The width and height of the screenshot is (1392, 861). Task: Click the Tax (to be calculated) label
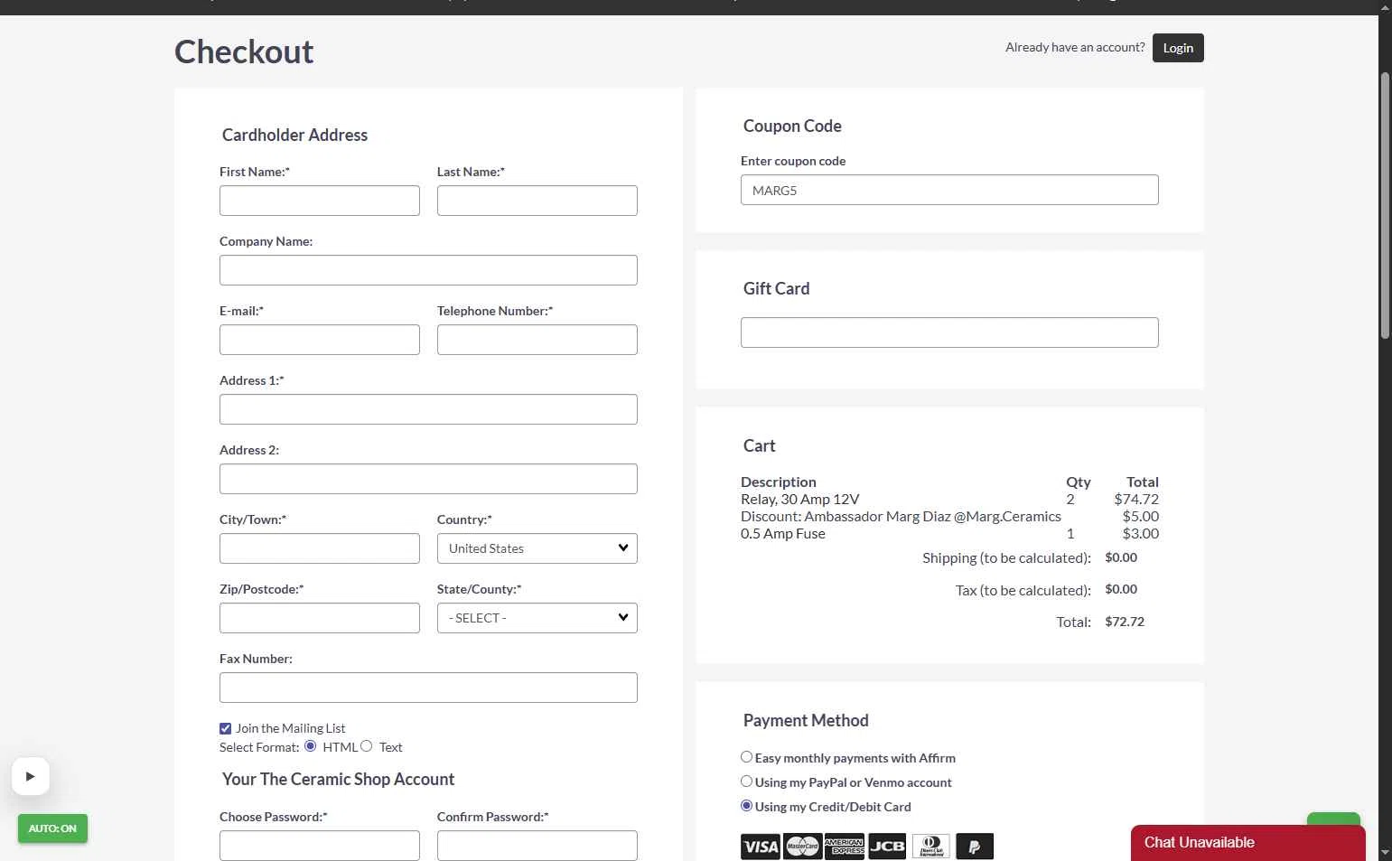point(1023,590)
